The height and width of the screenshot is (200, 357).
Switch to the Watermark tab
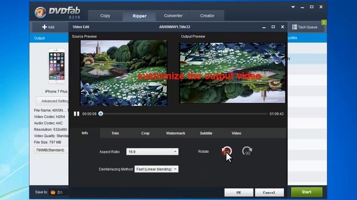pyautogui.click(x=176, y=133)
